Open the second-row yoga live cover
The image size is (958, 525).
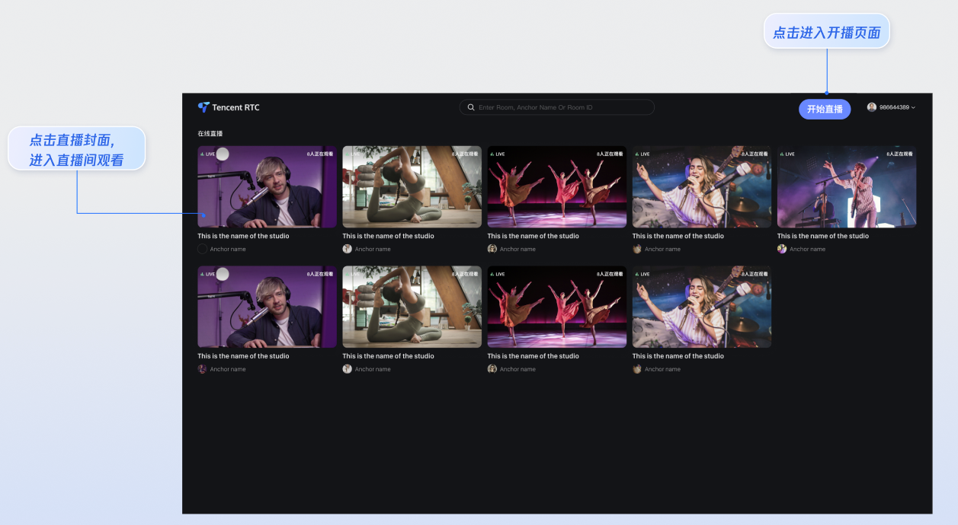tap(412, 307)
